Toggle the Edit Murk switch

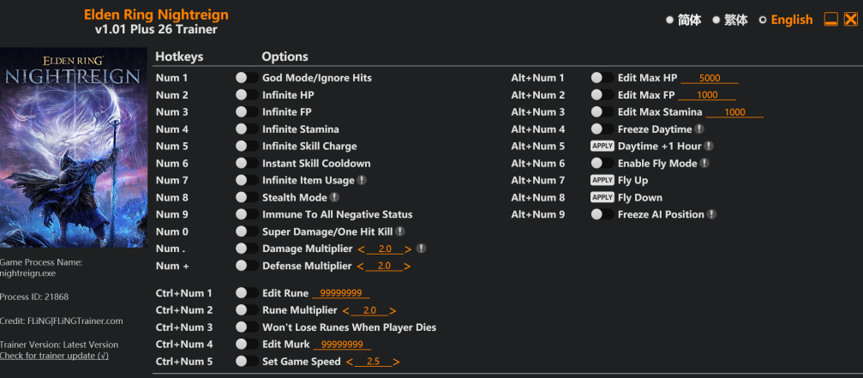(247, 344)
